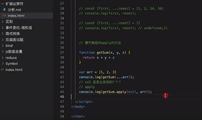Click the js数组去重 folder label
The image size is (202, 120).
click(x=14, y=52)
